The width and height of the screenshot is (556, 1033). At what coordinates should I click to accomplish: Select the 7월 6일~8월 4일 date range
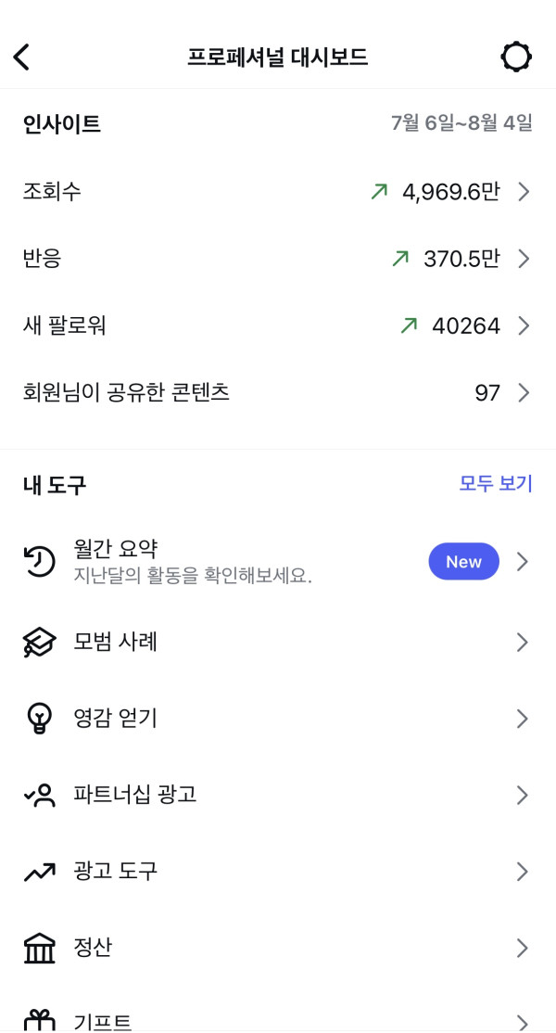point(461,123)
